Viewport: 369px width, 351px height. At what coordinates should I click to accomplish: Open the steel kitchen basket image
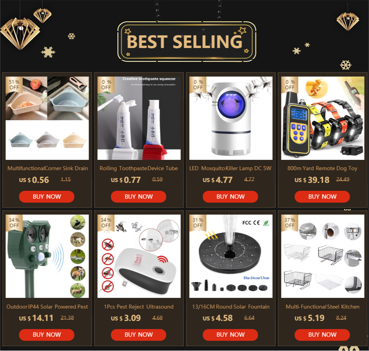point(323,256)
